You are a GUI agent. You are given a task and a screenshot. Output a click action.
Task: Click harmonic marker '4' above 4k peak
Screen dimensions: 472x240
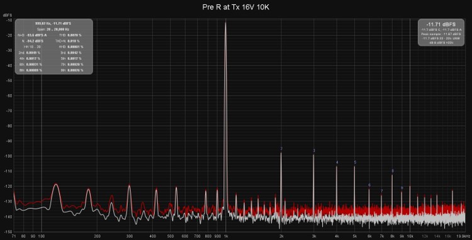click(337, 163)
